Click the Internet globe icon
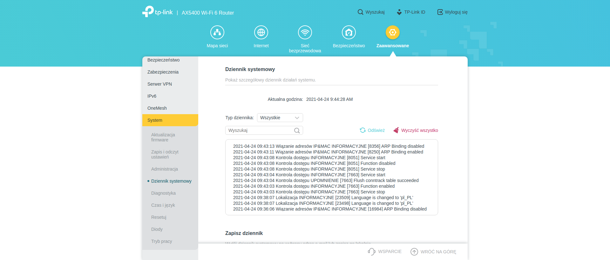The image size is (610, 260). point(261,32)
